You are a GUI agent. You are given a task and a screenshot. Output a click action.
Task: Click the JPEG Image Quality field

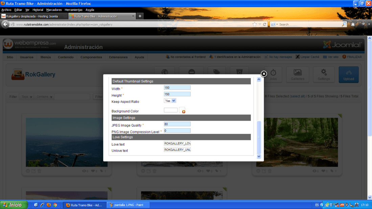pyautogui.click(x=177, y=124)
